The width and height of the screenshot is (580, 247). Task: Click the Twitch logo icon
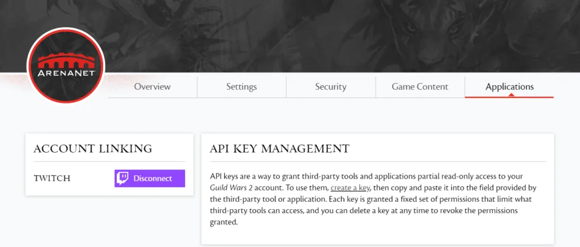point(123,179)
